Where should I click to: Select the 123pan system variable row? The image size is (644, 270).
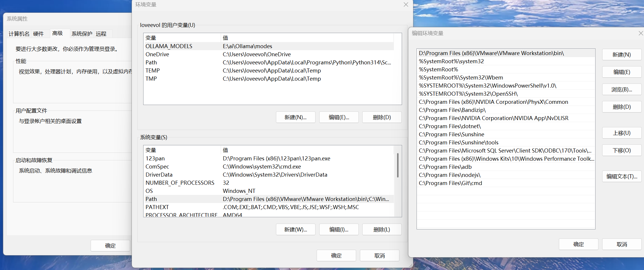(x=269, y=158)
